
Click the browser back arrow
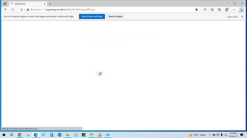click(x=6, y=10)
